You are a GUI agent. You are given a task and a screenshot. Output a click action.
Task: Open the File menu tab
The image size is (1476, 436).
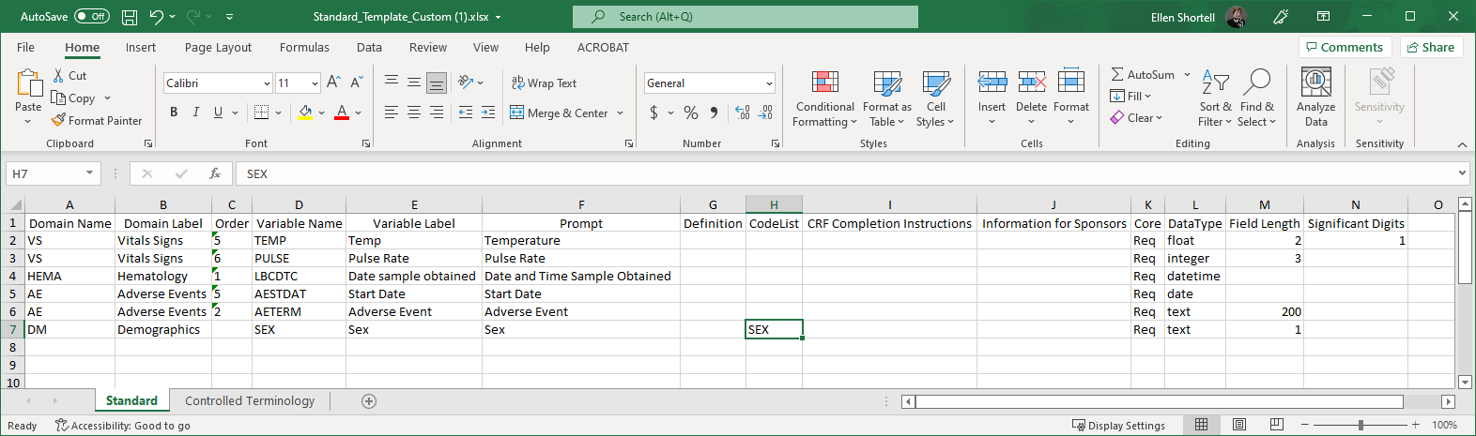(x=25, y=47)
